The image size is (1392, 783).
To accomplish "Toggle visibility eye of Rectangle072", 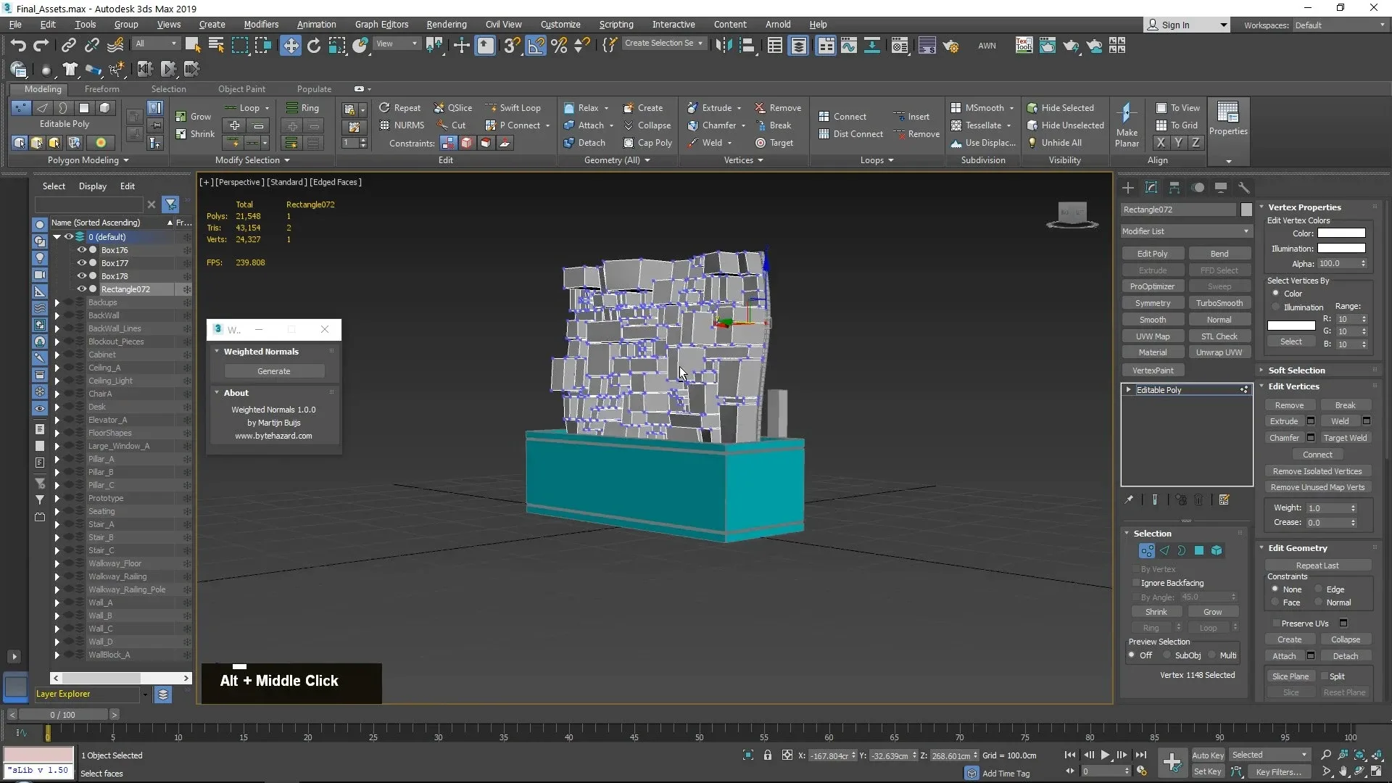I will [x=81, y=289].
